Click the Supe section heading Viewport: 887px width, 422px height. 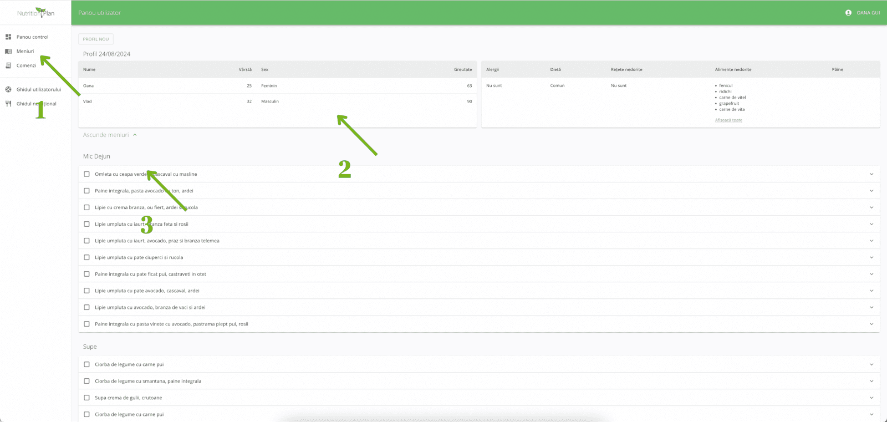90,347
